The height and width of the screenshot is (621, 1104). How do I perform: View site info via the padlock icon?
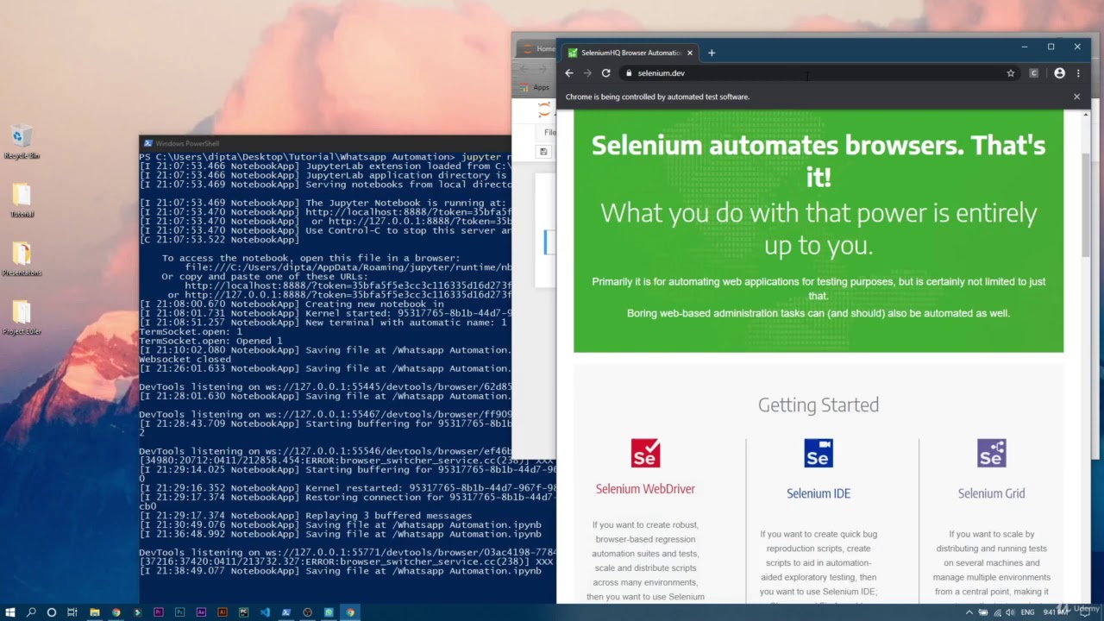tap(629, 73)
